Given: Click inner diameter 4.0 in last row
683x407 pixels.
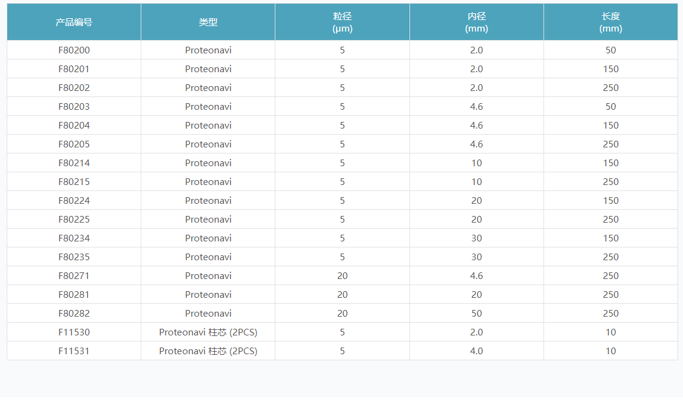Looking at the screenshot, I should tap(476, 351).
